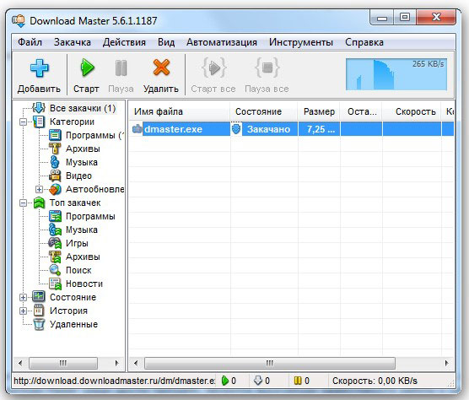Start download with green Старт arrow
The image size is (469, 400).
tap(87, 68)
